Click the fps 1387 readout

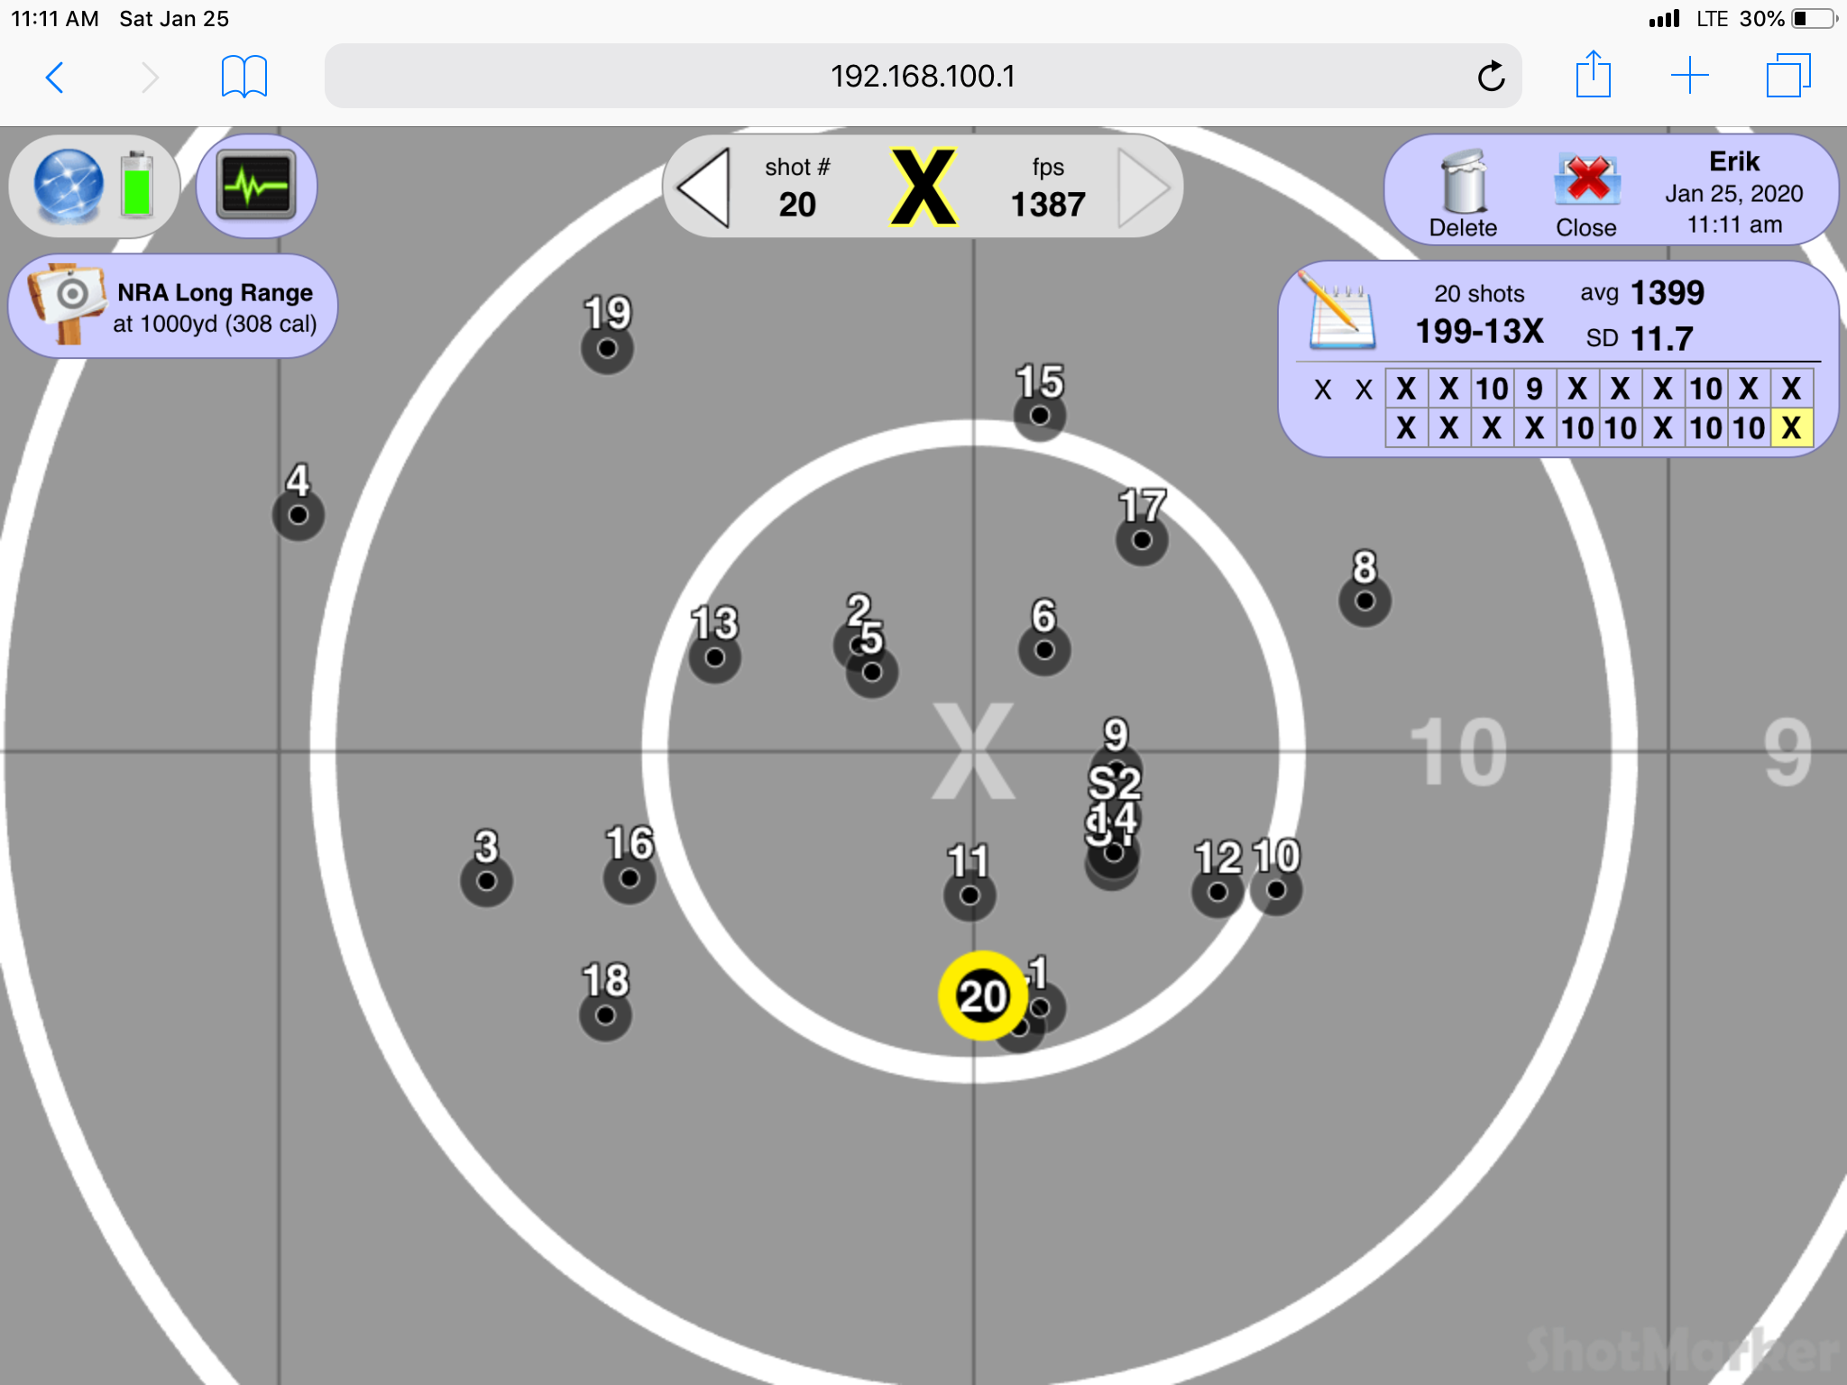[x=1048, y=188]
